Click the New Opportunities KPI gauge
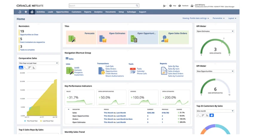The image size is (253, 137). click(x=215, y=86)
